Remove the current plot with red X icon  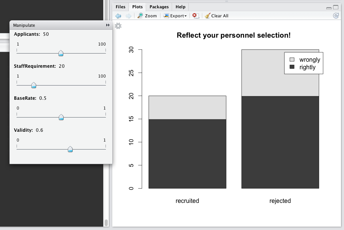(x=195, y=16)
